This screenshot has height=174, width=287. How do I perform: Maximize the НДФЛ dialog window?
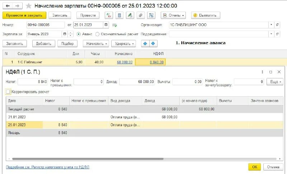[271, 72]
